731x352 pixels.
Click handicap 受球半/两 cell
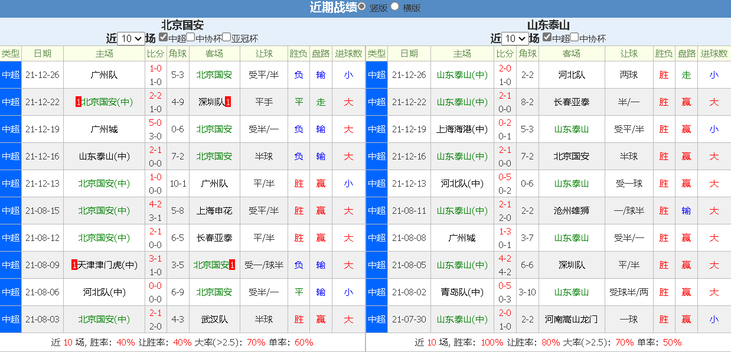click(629, 292)
